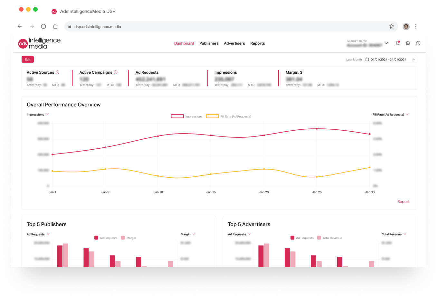Click the Active Sources info icon

(58, 72)
